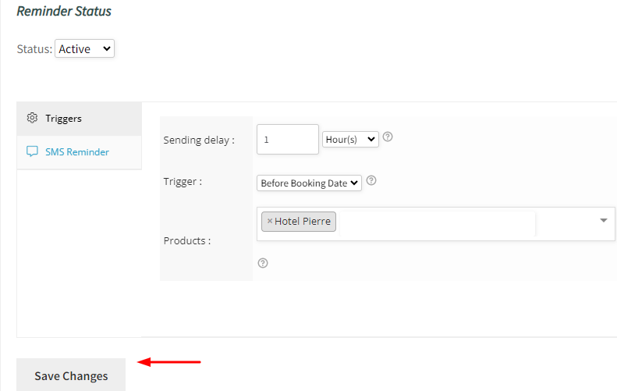
Task: Remove Hotel Pierre from Products
Action: click(270, 222)
